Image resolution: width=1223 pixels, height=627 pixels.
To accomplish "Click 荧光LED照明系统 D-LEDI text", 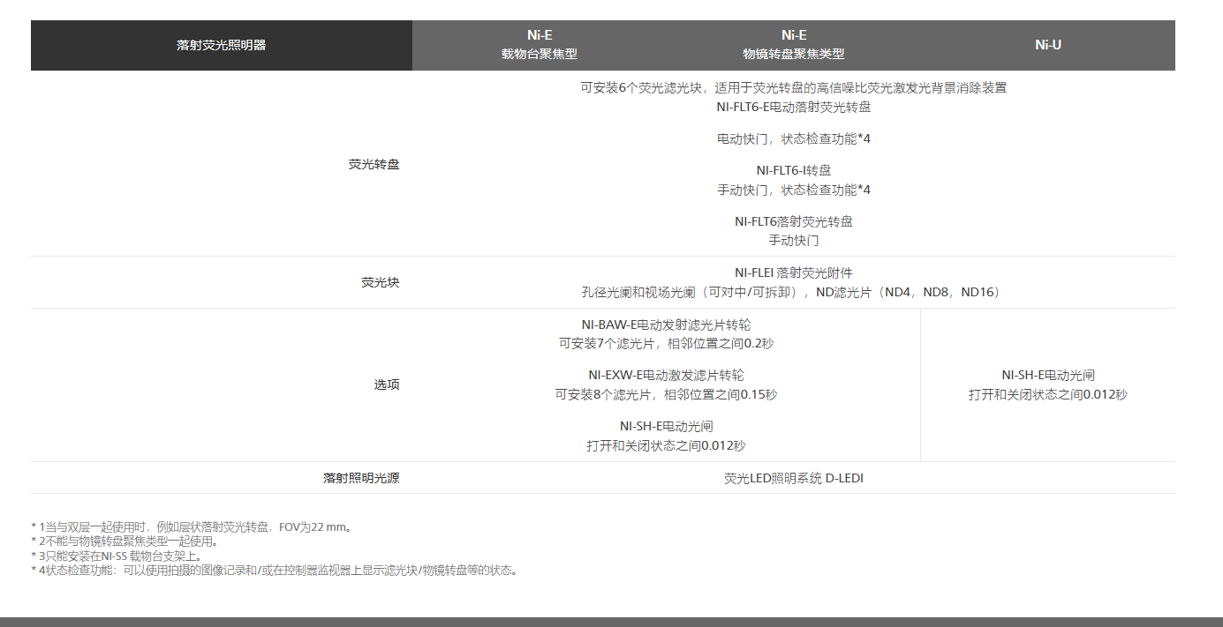I will coord(794,478).
